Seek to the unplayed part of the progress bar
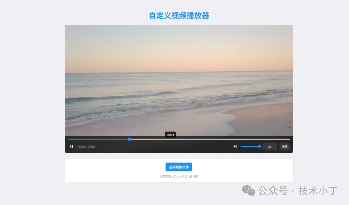This screenshot has height=205, width=349. click(210, 139)
